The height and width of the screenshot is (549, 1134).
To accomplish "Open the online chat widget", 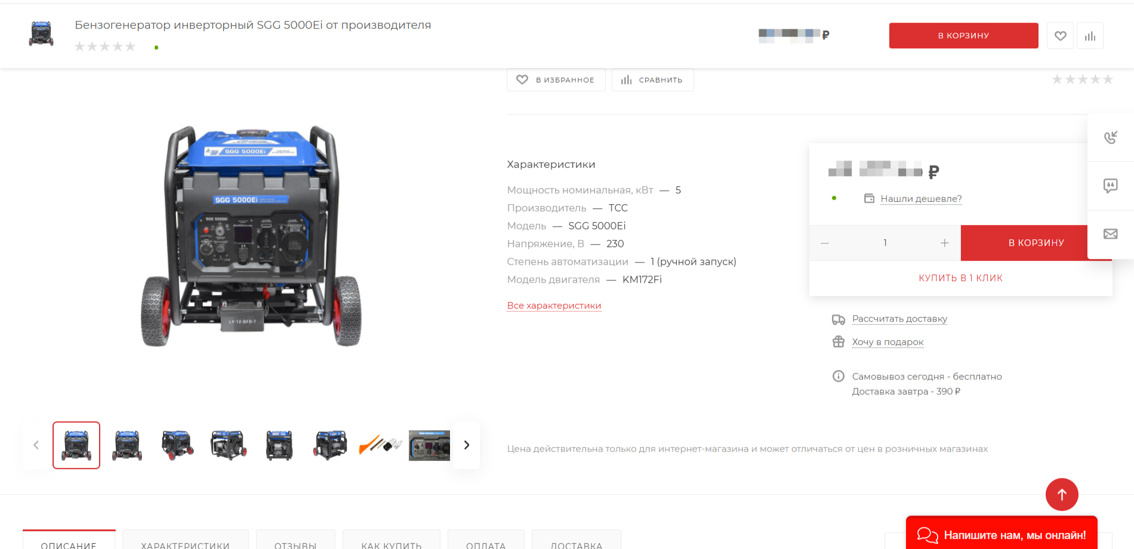I will tap(1002, 535).
